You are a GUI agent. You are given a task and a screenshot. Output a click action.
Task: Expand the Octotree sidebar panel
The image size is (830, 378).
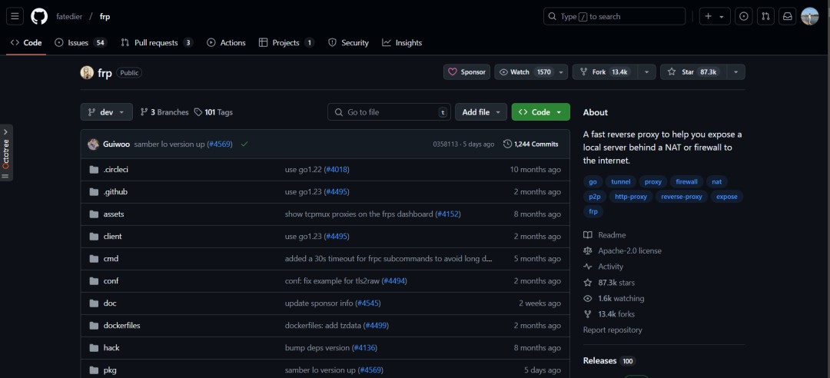tap(5, 153)
